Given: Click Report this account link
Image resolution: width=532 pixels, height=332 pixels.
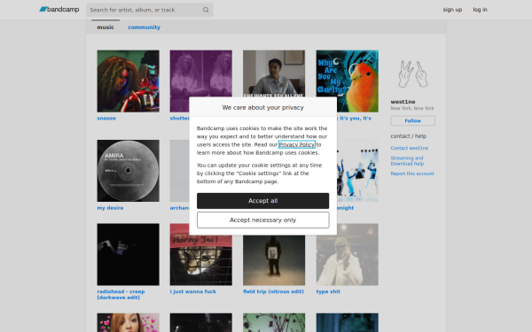Looking at the screenshot, I should [x=412, y=174].
